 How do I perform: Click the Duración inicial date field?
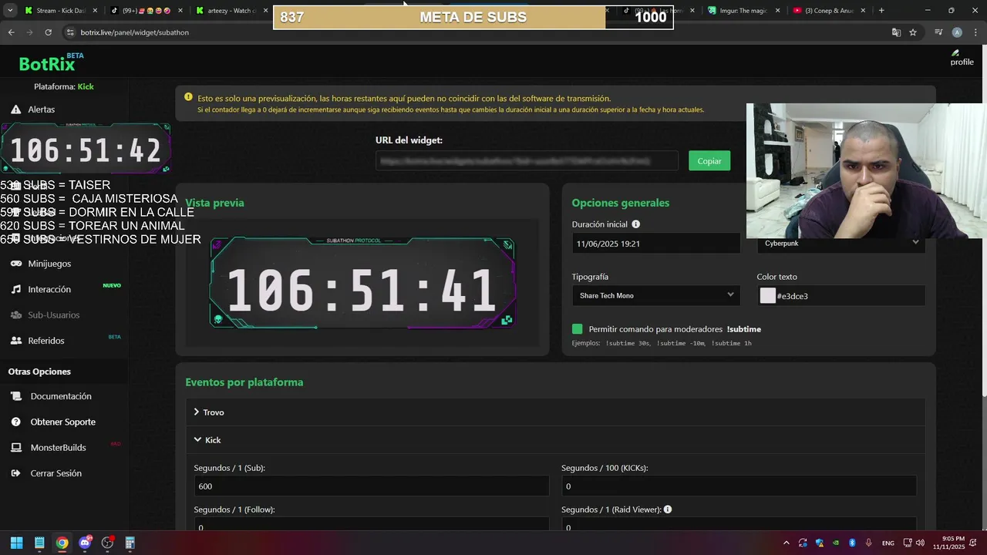[656, 244]
